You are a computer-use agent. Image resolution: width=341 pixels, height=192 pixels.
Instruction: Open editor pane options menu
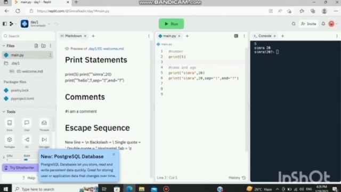pyautogui.click(x=244, y=36)
